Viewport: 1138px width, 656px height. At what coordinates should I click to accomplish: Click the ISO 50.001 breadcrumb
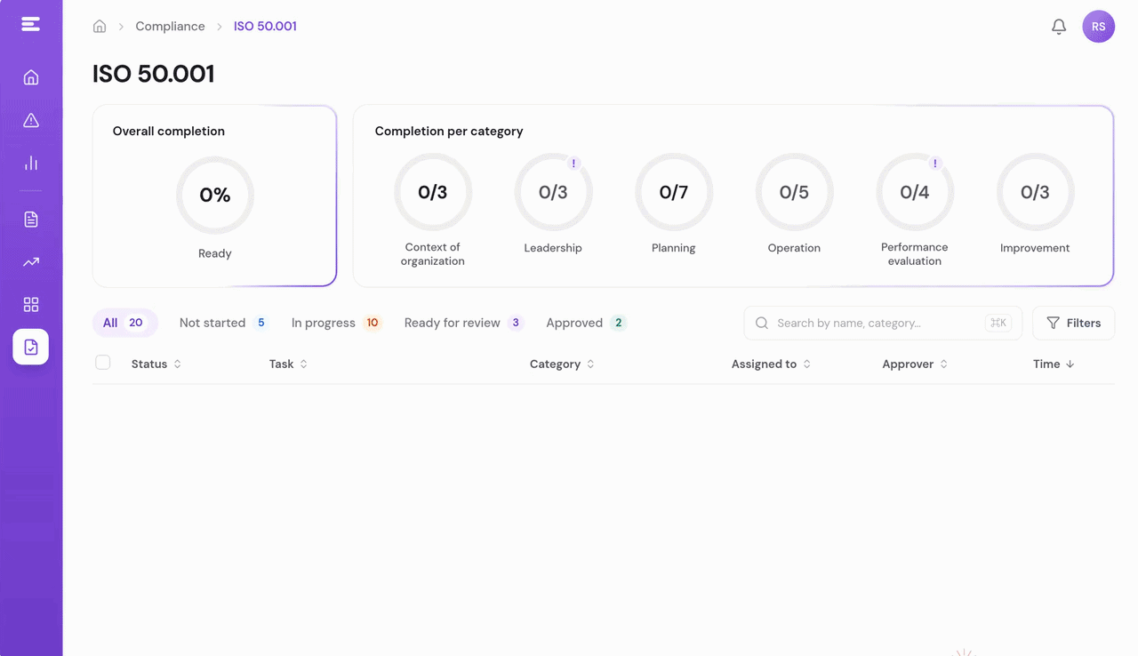[265, 27]
